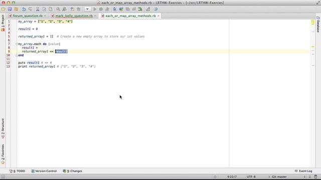
Task: Open the Changes tool window
Action: tap(72, 171)
